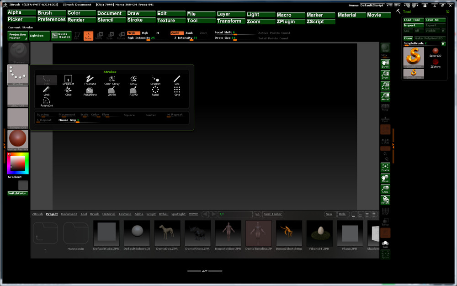
Task: Open the Stroke menu
Action: (135, 21)
